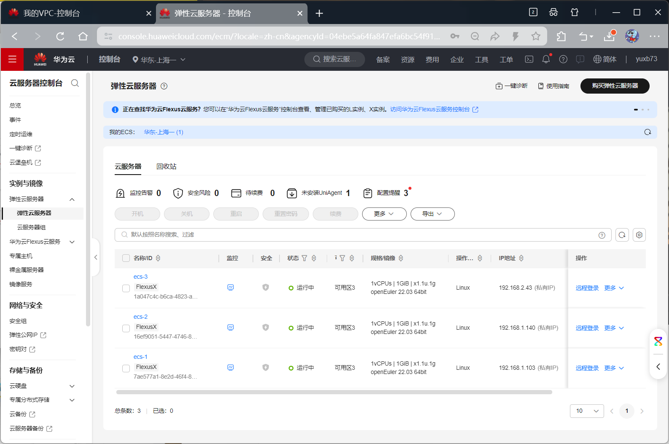Collapse the left sidebar panel

[x=96, y=257]
